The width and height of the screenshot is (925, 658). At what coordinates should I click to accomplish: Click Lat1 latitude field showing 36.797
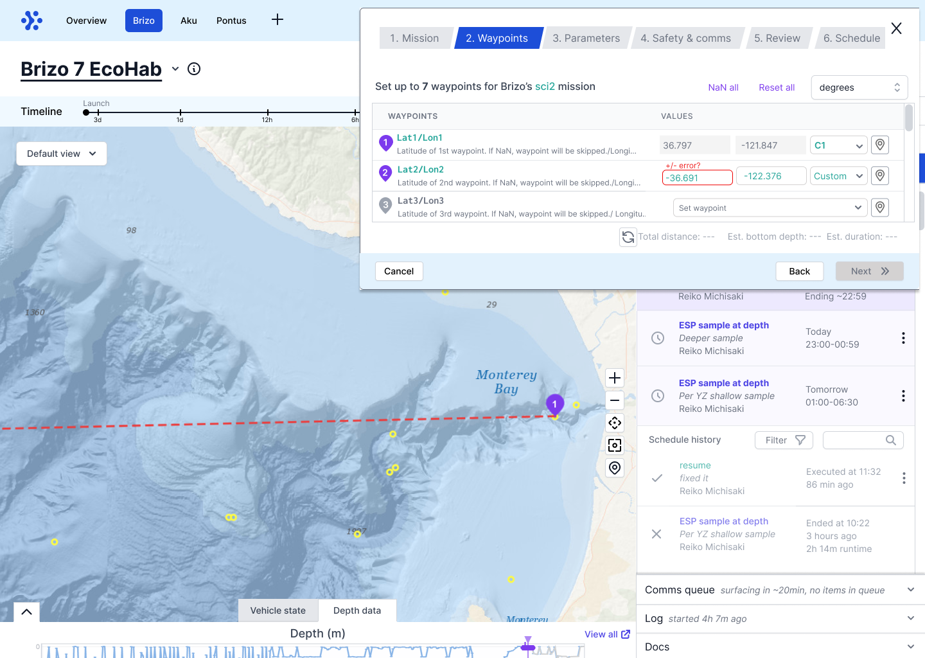click(695, 145)
